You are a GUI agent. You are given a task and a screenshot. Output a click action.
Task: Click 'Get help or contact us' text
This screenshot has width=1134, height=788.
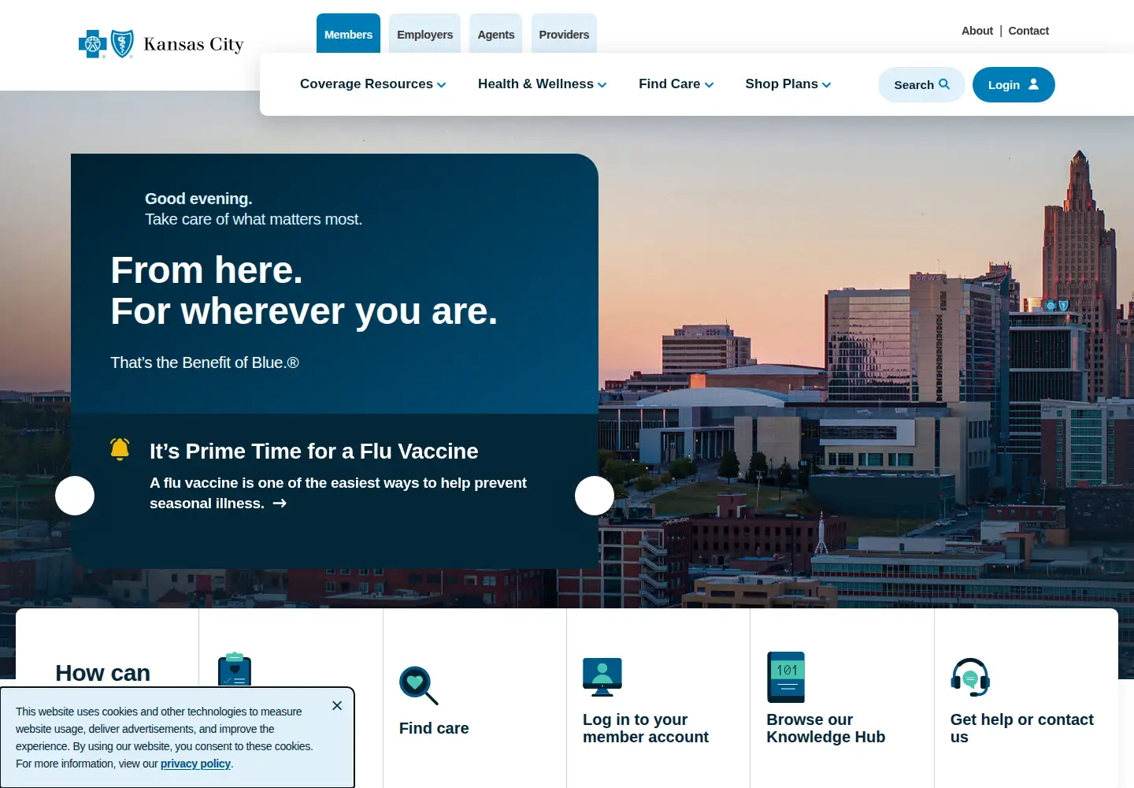click(1022, 728)
